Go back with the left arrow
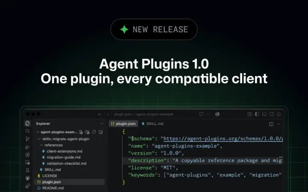308x192 pixels. pyautogui.click(x=100, y=114)
